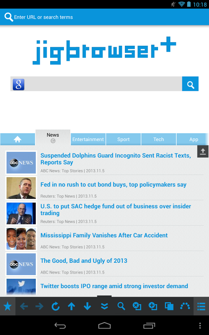Switch to the Entertainment tab
209x335 pixels.
pos(88,139)
